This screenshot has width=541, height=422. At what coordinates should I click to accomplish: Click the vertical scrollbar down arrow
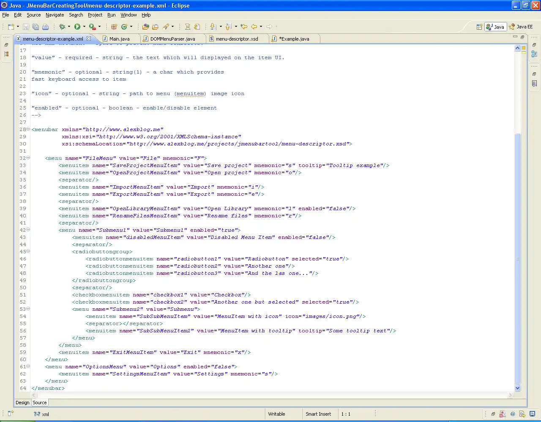pos(517,388)
